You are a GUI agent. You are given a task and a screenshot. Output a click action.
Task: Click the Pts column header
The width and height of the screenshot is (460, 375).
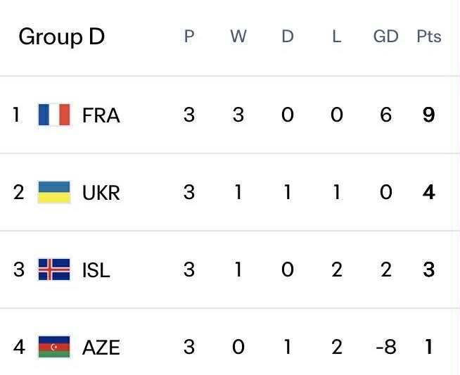click(428, 37)
